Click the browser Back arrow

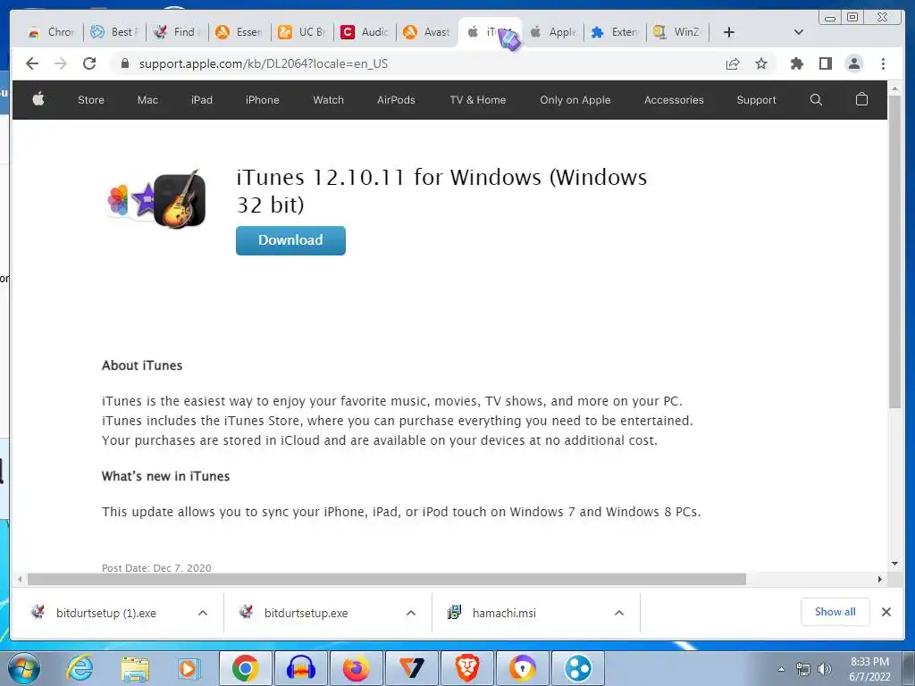(x=32, y=63)
